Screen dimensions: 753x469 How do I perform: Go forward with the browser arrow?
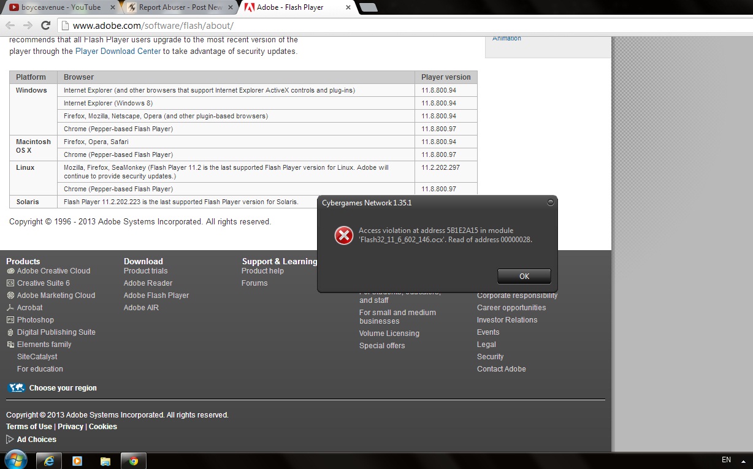(28, 25)
